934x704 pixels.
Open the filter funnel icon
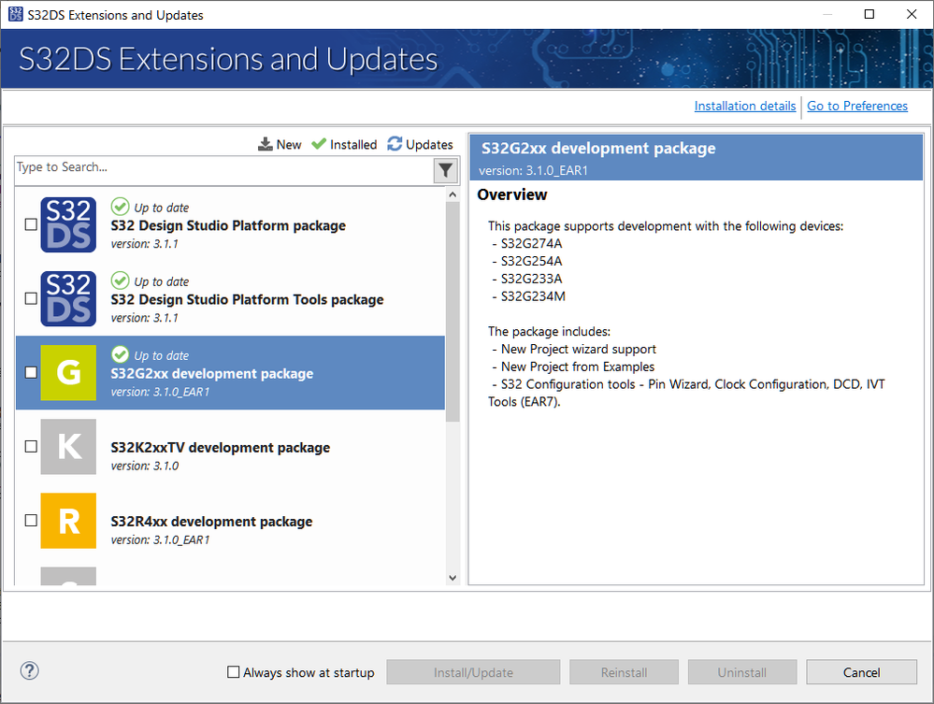pyautogui.click(x=446, y=170)
